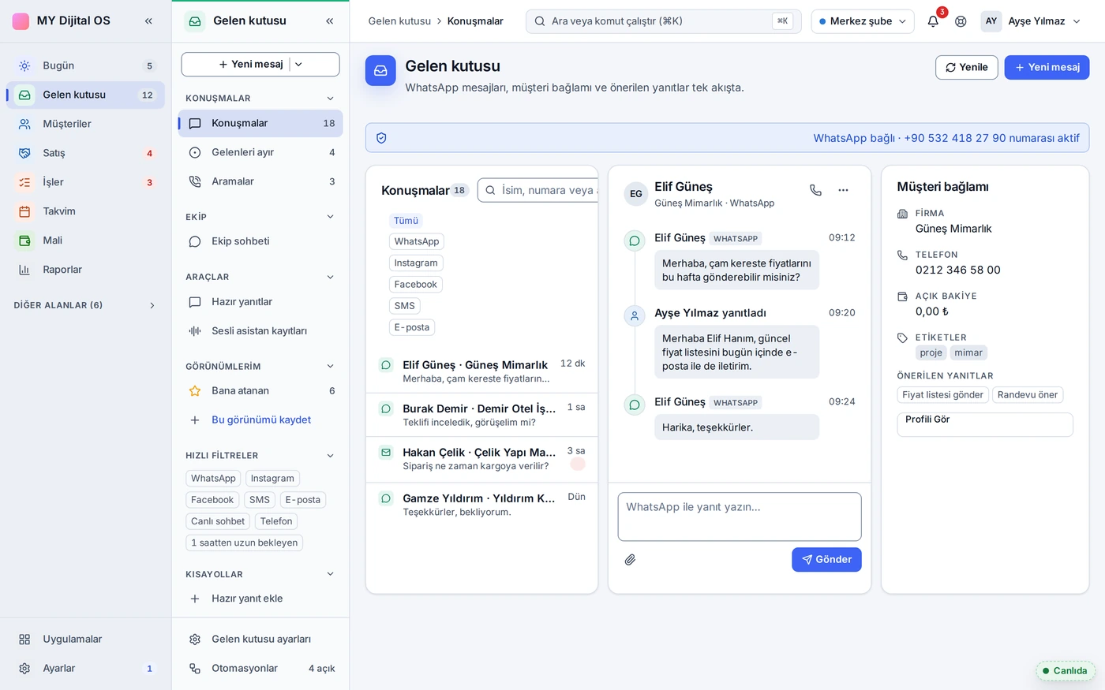The height and width of the screenshot is (690, 1105).
Task: Toggle the Canlı sohbet quick filter
Action: [218, 521]
